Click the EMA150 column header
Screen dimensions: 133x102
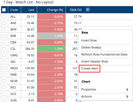pos(76,10)
